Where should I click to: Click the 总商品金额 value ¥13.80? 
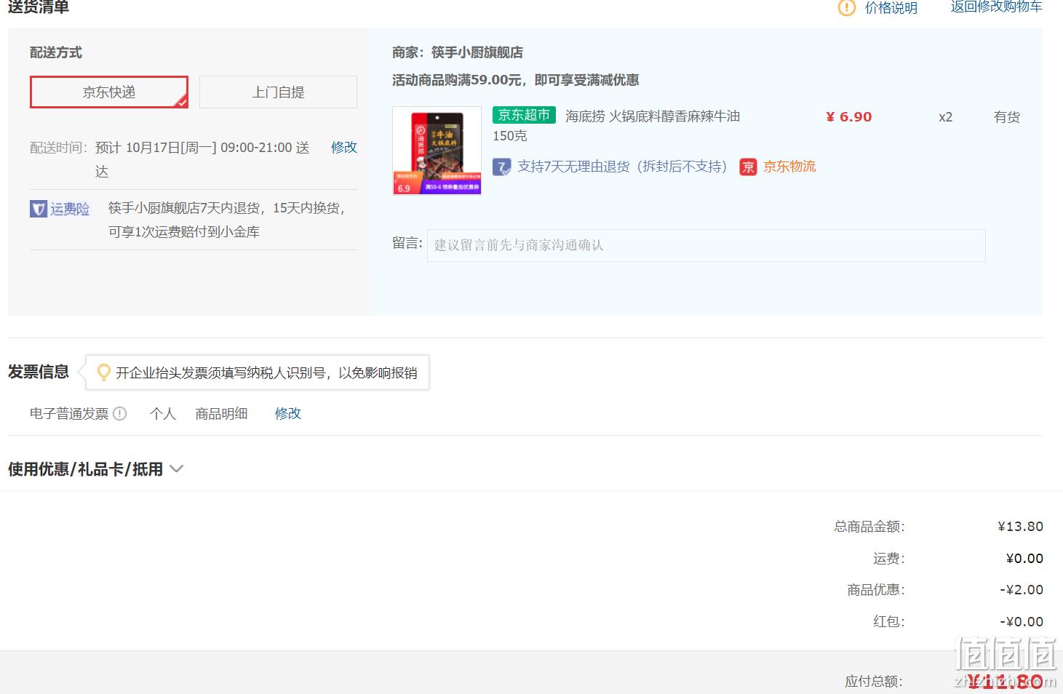(x=1020, y=527)
